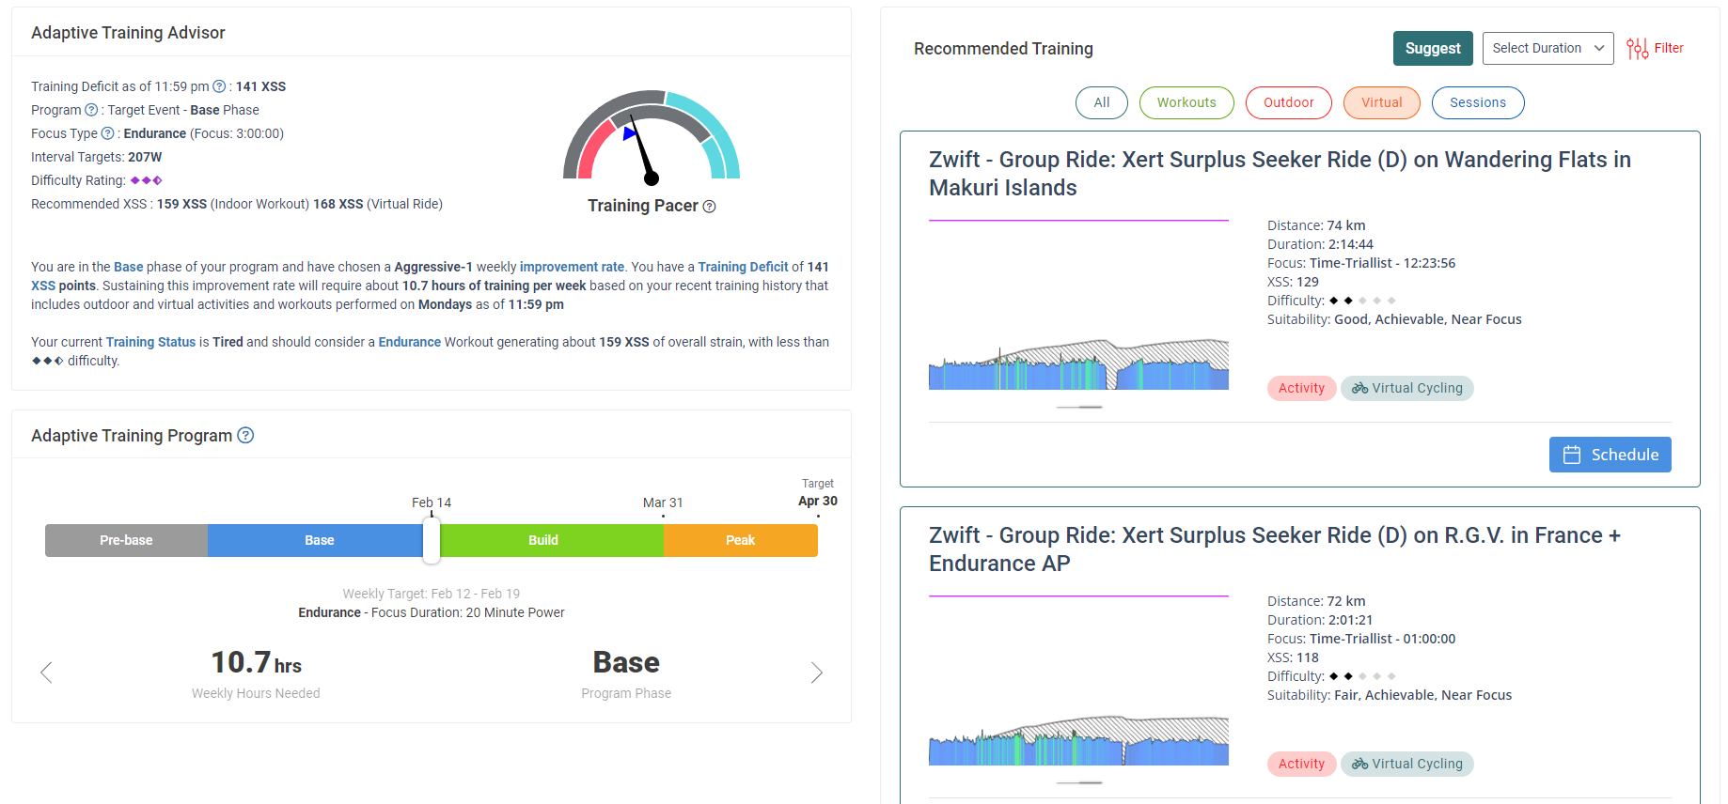Image resolution: width=1728 pixels, height=804 pixels.
Task: Select the All filter tab
Action: 1102,103
